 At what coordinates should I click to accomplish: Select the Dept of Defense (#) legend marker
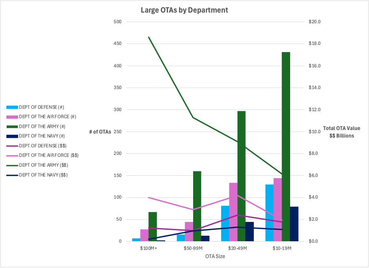(x=11, y=107)
